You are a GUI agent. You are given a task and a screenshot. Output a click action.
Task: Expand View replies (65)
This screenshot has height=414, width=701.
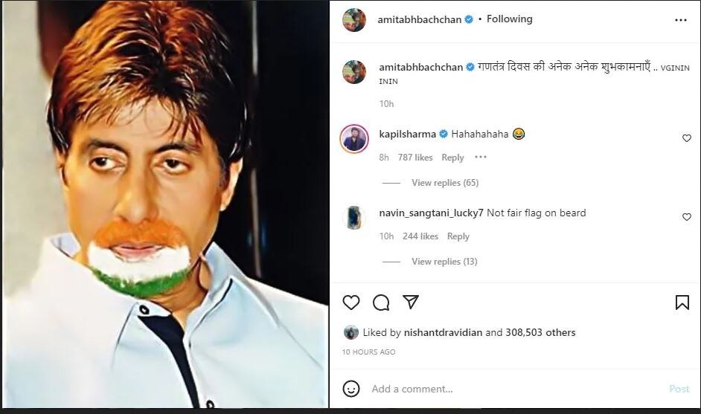(x=445, y=183)
